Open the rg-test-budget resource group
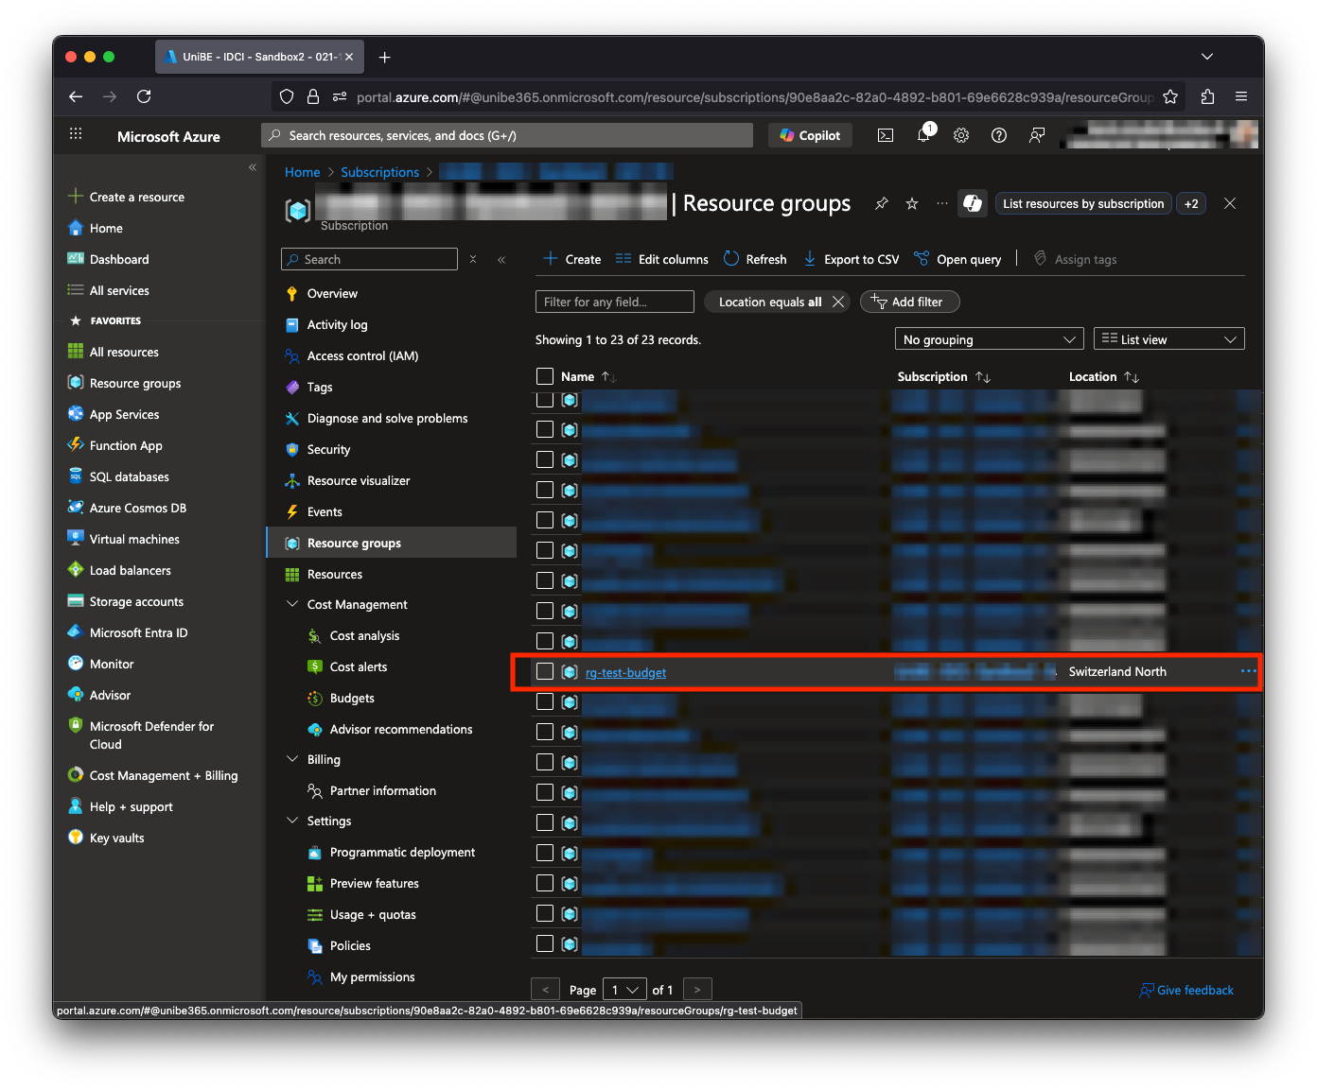1317x1089 pixels. coord(625,672)
